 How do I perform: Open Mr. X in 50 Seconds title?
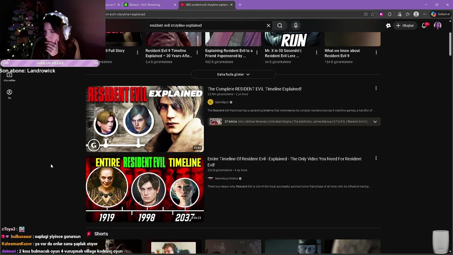pyautogui.click(x=283, y=53)
